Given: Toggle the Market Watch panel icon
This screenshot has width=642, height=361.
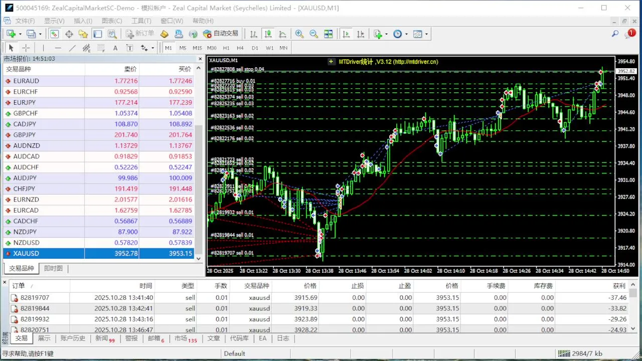Looking at the screenshot, I should click(54, 34).
